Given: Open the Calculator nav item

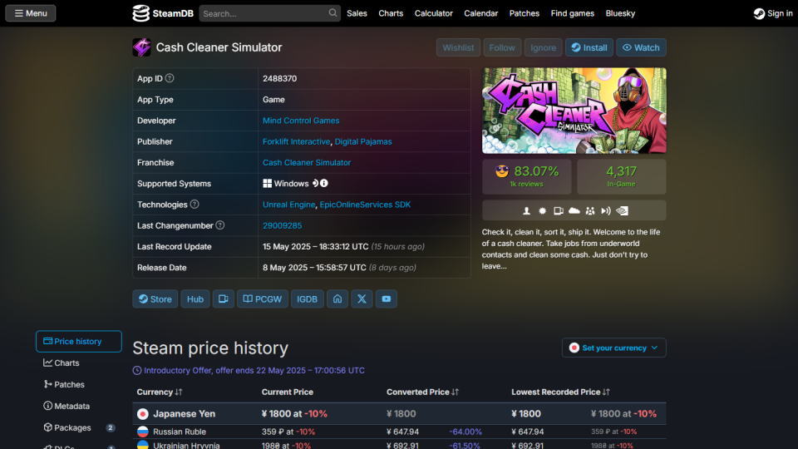Looking at the screenshot, I should pyautogui.click(x=434, y=13).
